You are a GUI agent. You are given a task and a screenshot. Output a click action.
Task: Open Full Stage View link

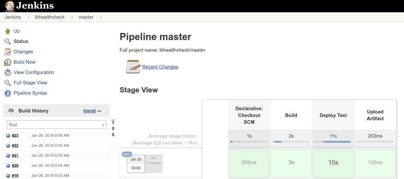[30, 83]
